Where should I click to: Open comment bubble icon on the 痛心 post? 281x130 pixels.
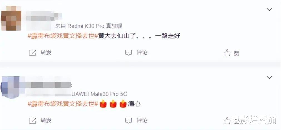click(x=129, y=121)
